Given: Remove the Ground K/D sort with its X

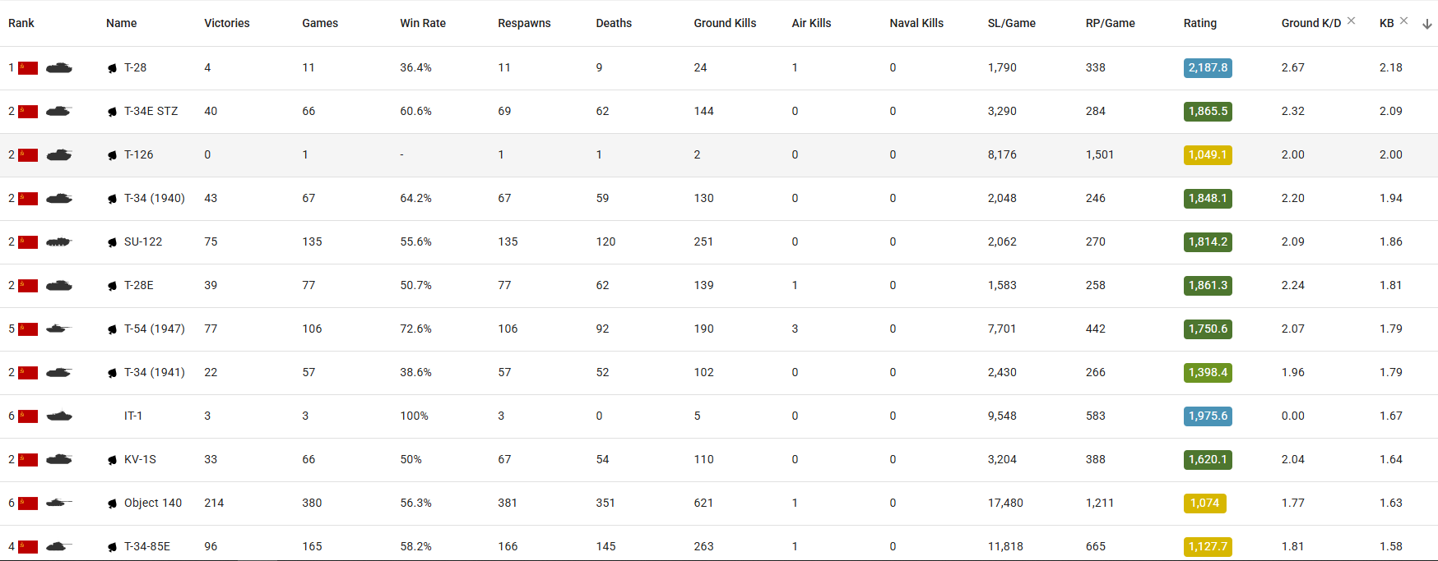Looking at the screenshot, I should coord(1351,21).
